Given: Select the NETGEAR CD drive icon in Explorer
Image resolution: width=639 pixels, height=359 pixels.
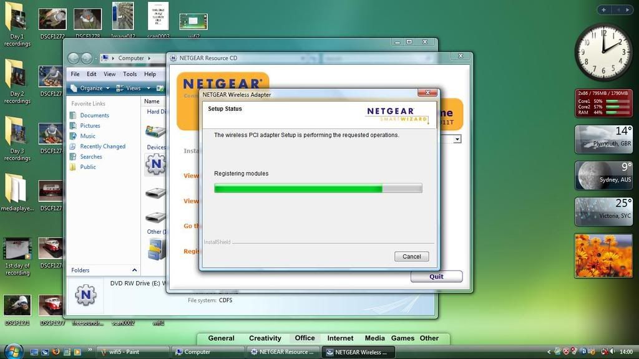Looking at the screenshot, I should tap(155, 165).
